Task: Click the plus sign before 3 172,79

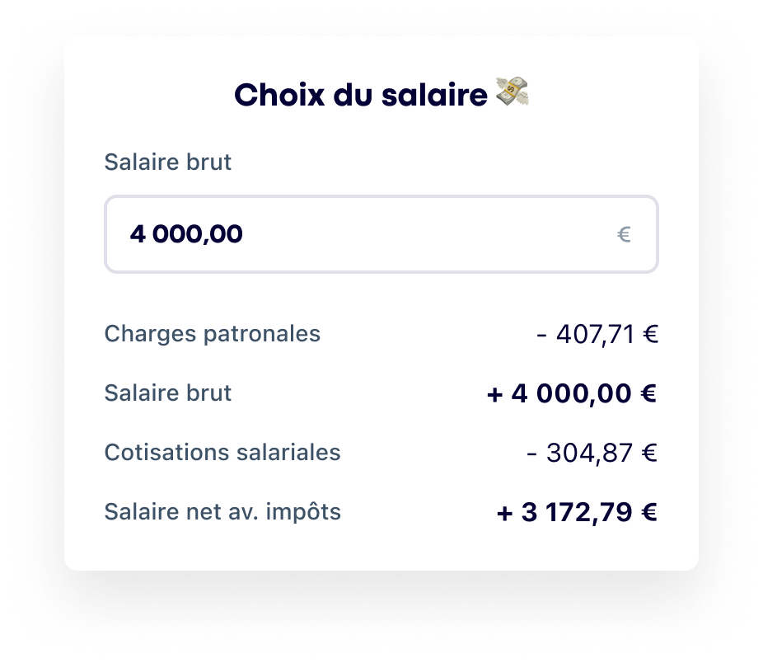Action: click(x=505, y=513)
